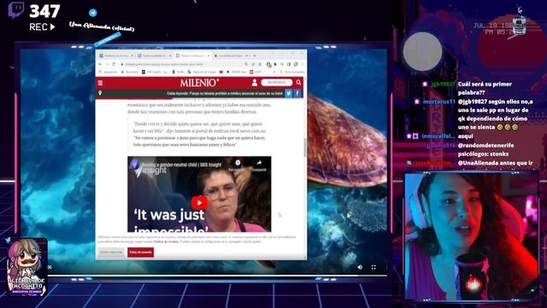The width and height of the screenshot is (547, 308).
Task: Expand the bookmarks overflow chevron
Action: pos(274,72)
